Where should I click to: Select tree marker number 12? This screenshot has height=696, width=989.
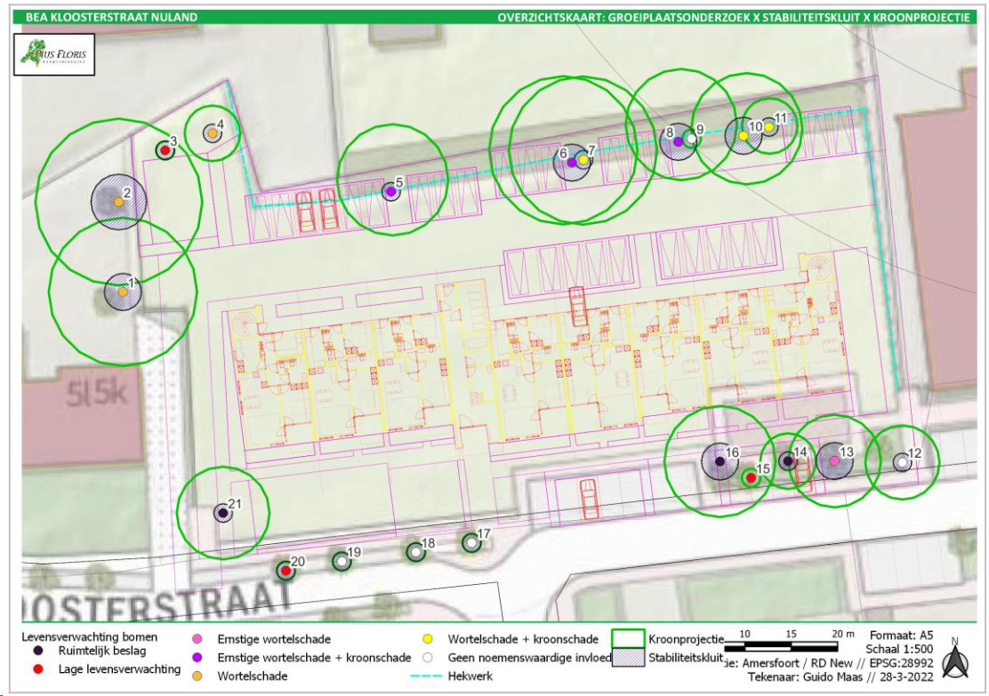(x=903, y=463)
